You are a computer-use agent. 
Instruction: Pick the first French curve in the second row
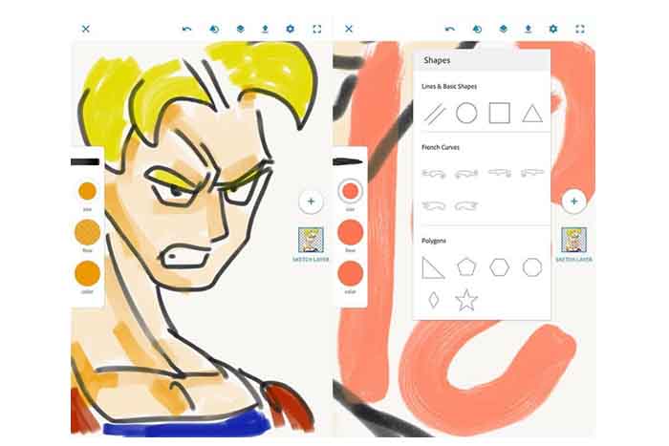(x=434, y=206)
